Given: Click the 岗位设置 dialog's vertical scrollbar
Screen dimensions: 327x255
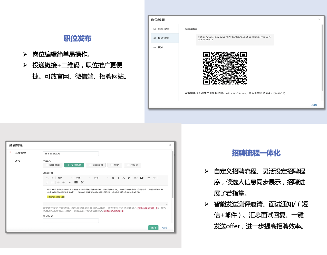Looking at the screenshot, I should click(322, 58).
